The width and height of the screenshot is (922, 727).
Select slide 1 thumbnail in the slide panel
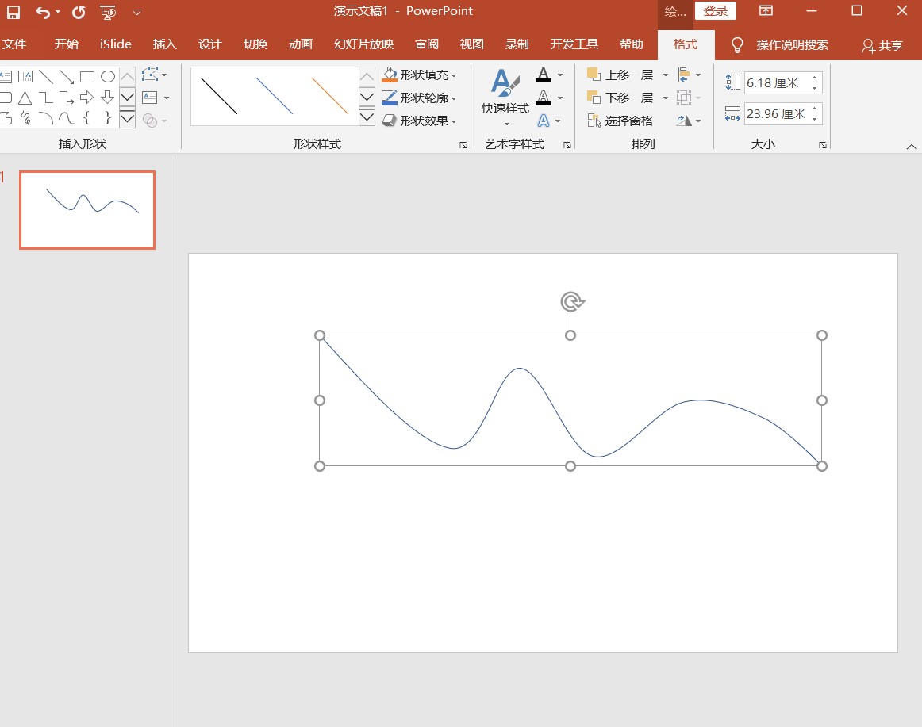pos(87,210)
